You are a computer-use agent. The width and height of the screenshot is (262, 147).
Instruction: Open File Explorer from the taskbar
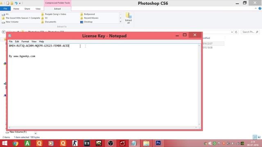tap(146, 143)
